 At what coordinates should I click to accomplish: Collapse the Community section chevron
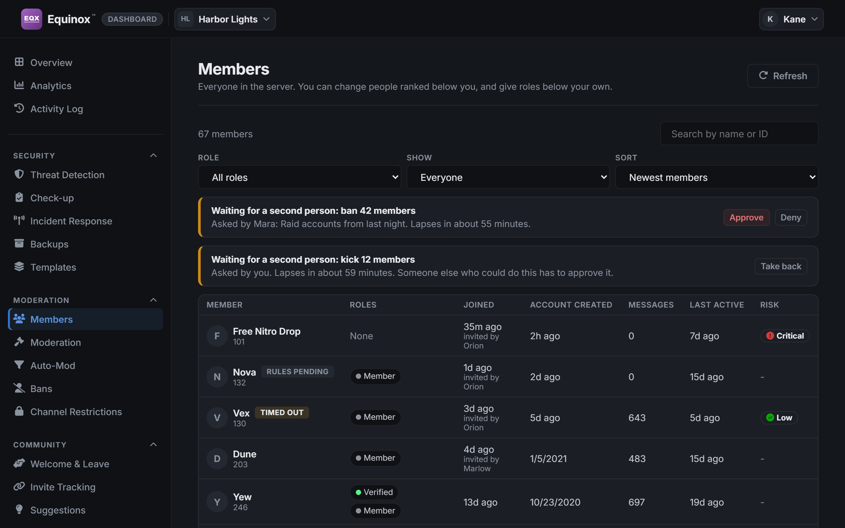click(153, 445)
